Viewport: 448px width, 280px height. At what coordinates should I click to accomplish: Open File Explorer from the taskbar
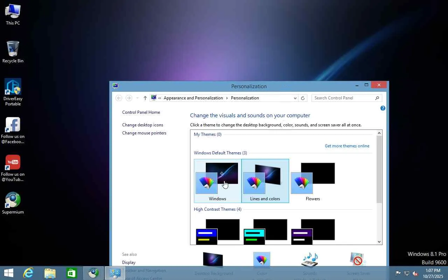50,273
